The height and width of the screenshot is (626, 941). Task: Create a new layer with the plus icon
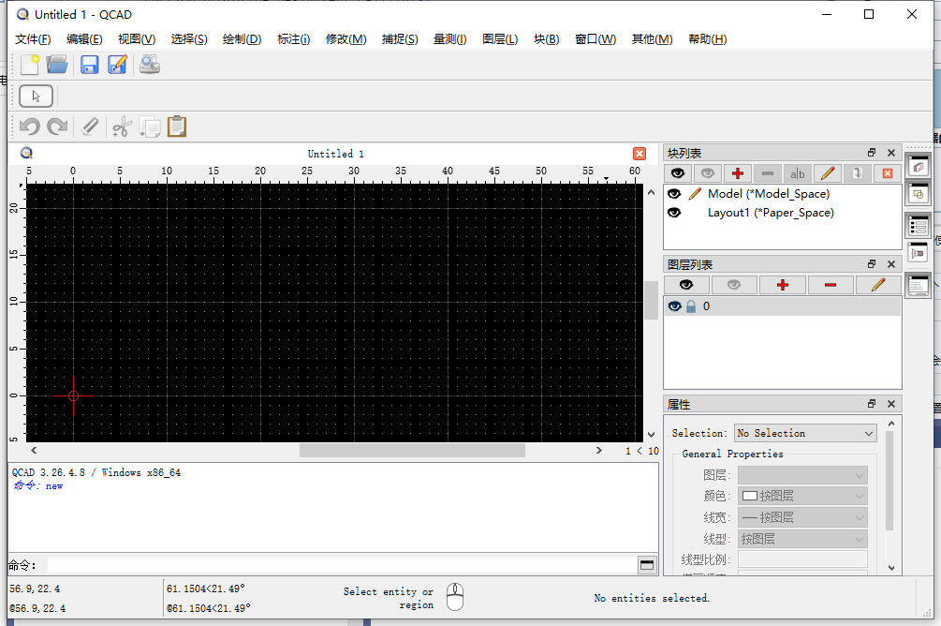tap(782, 285)
